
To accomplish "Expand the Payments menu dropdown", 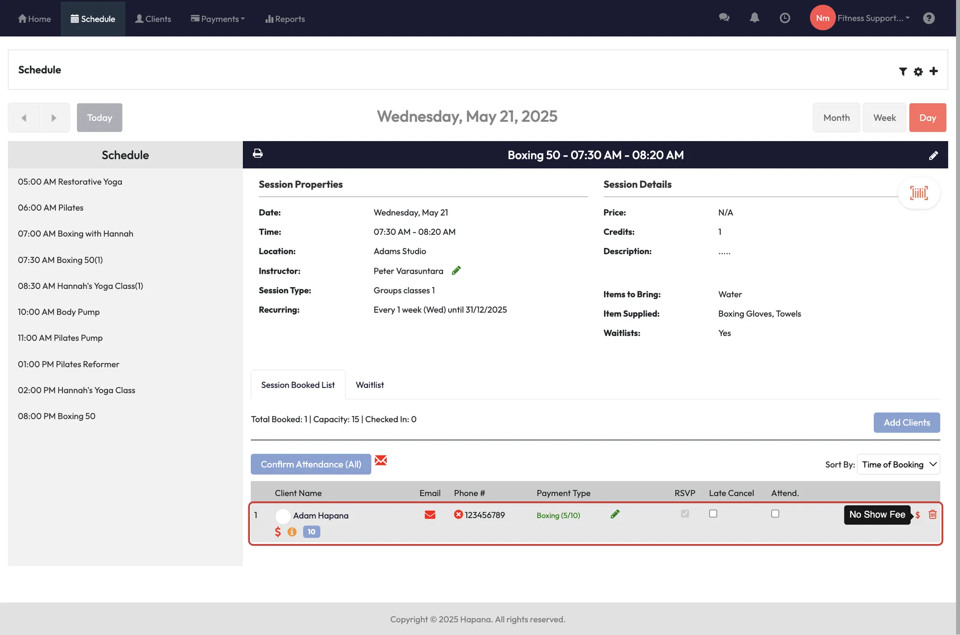I will [218, 19].
